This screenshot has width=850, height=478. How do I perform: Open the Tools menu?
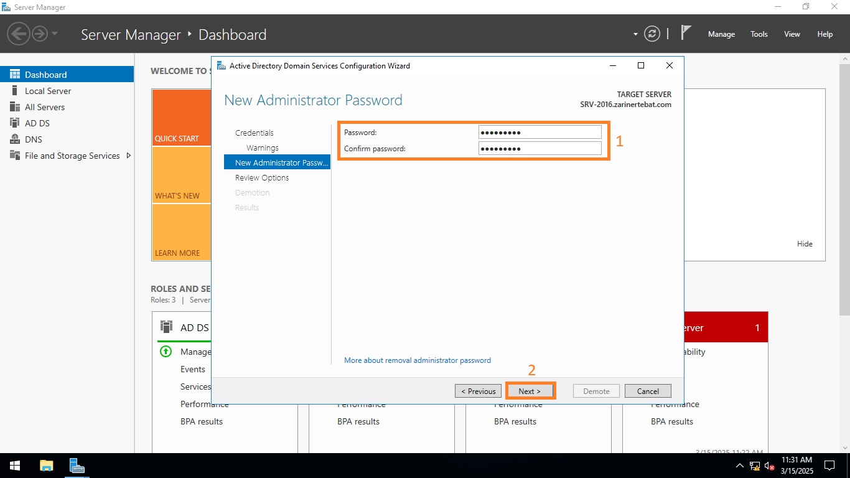pyautogui.click(x=759, y=34)
